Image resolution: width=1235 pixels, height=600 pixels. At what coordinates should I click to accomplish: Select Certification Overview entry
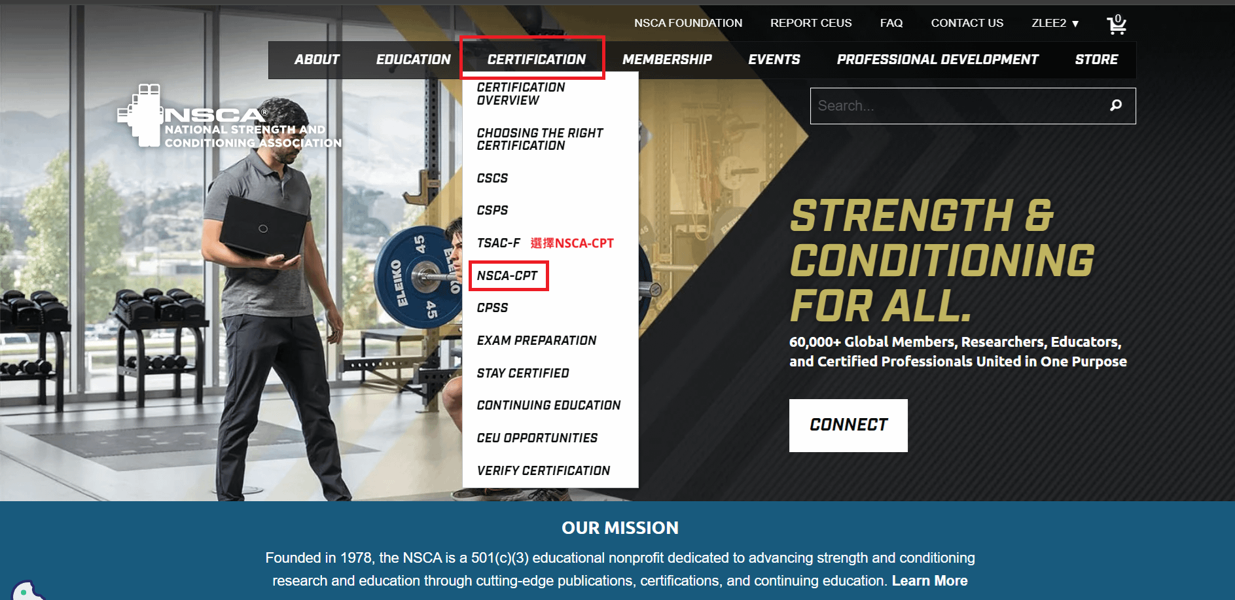point(521,94)
